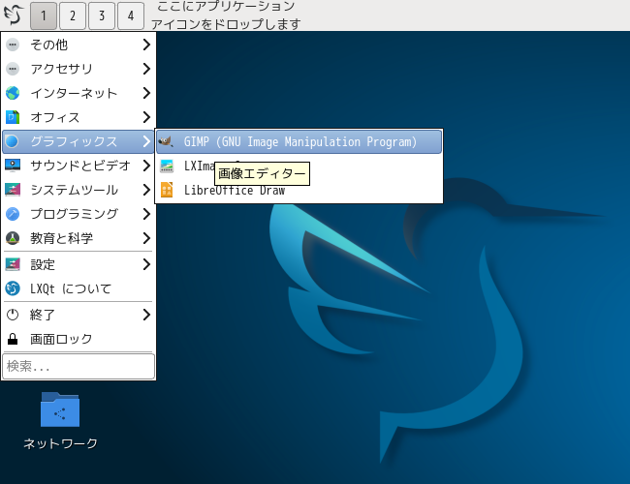Expand the アクセサリ submenu arrow
The image size is (630, 484).
(146, 69)
